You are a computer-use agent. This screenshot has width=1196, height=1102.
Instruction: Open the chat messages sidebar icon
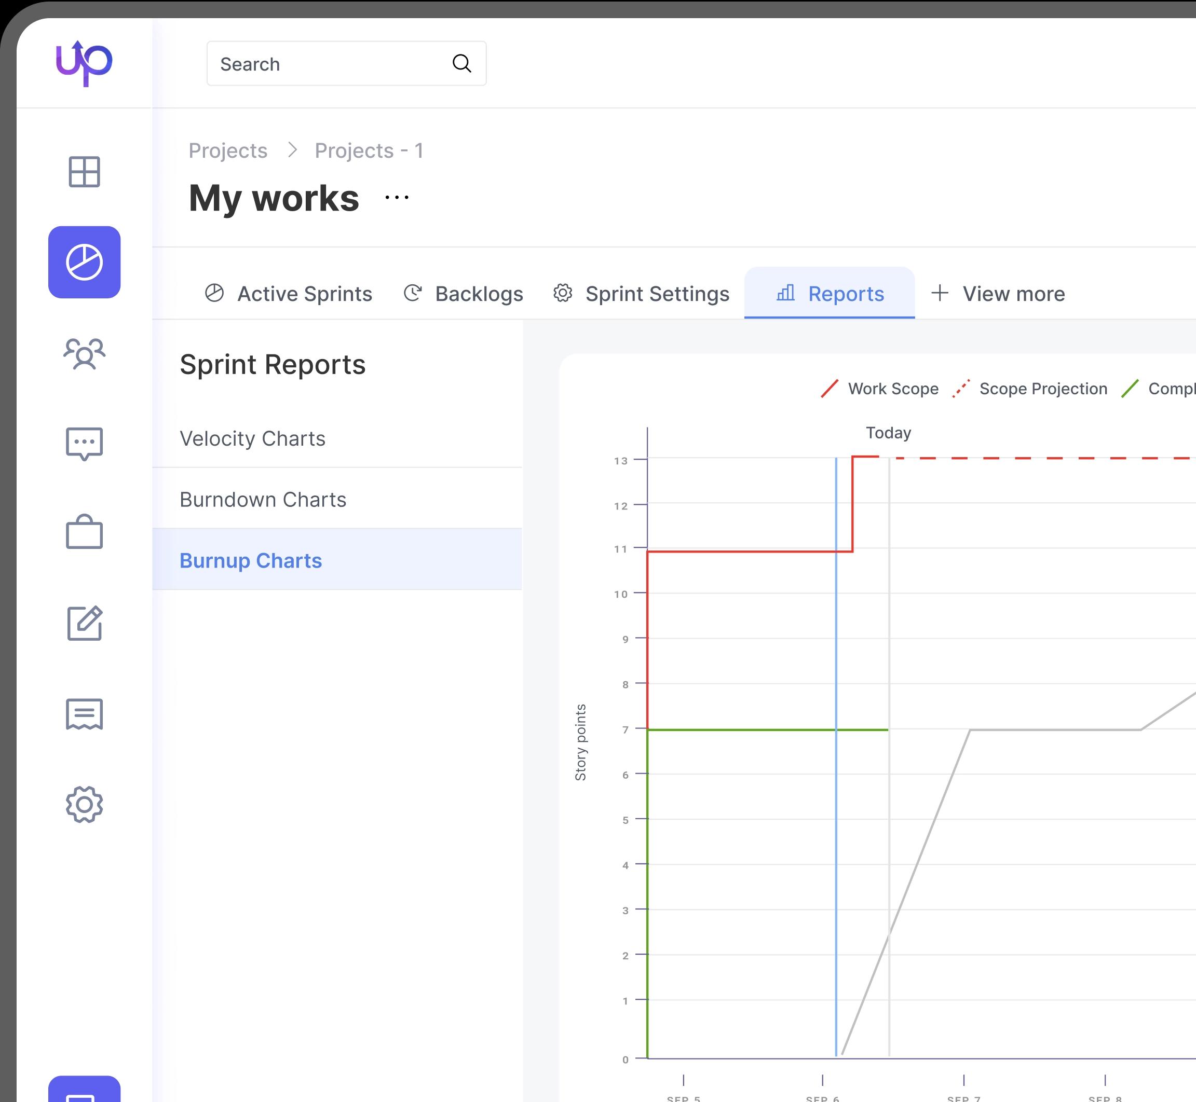84,444
